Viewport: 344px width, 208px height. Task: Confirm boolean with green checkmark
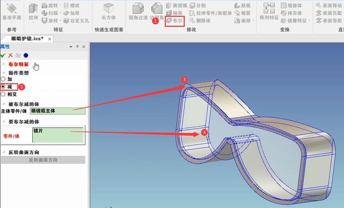click(3, 56)
